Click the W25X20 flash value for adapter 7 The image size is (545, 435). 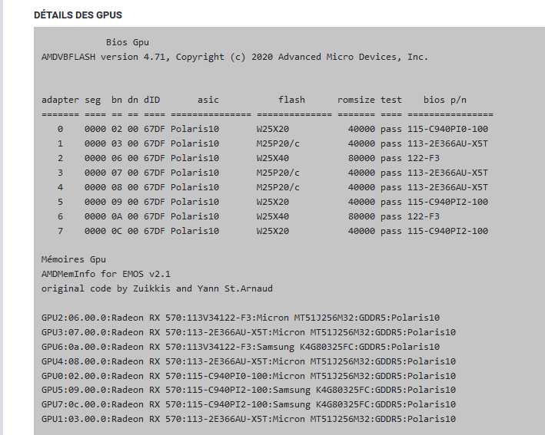click(272, 231)
